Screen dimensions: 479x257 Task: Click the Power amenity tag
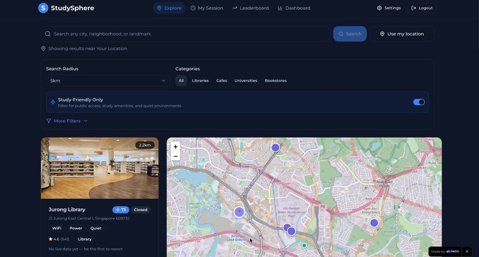[x=75, y=228]
